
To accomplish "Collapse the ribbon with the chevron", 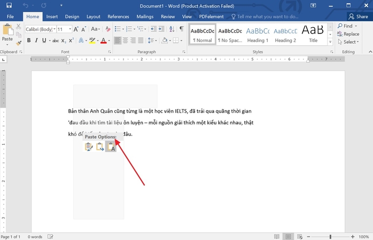I will (370, 52).
